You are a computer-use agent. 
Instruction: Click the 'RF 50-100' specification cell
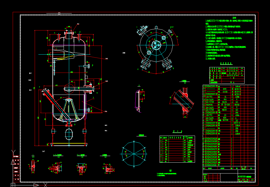coord(225,105)
